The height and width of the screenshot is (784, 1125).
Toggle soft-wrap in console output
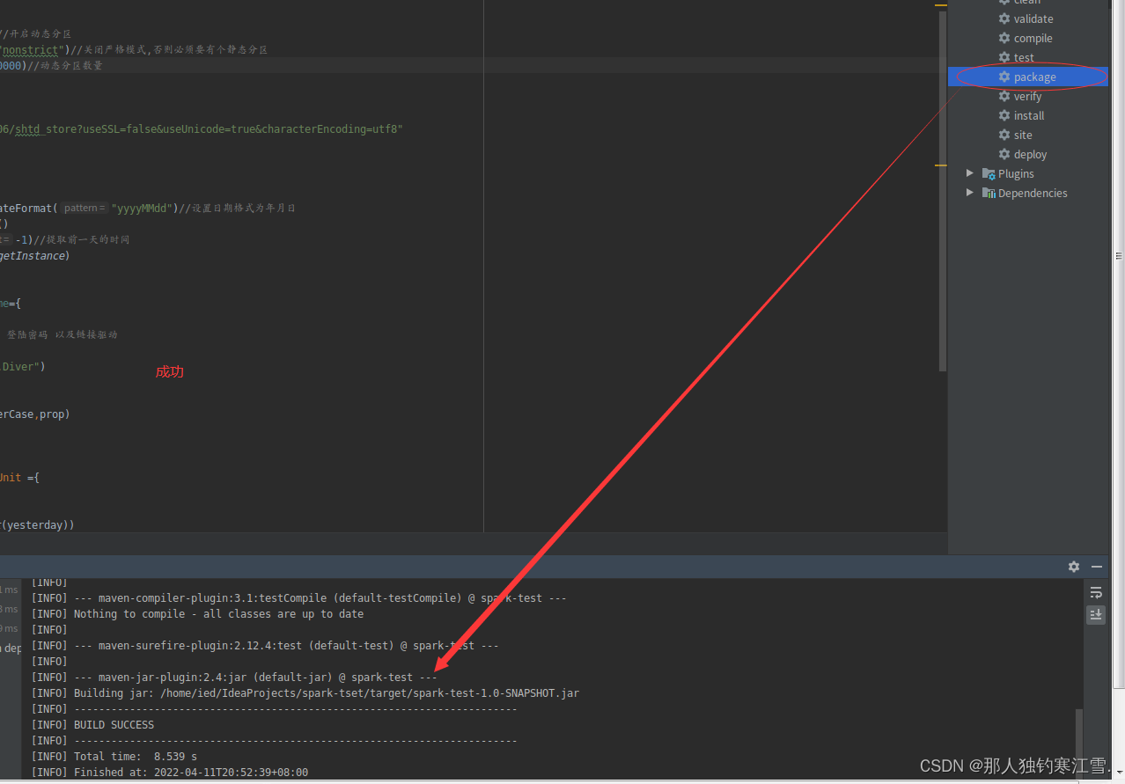click(x=1096, y=592)
